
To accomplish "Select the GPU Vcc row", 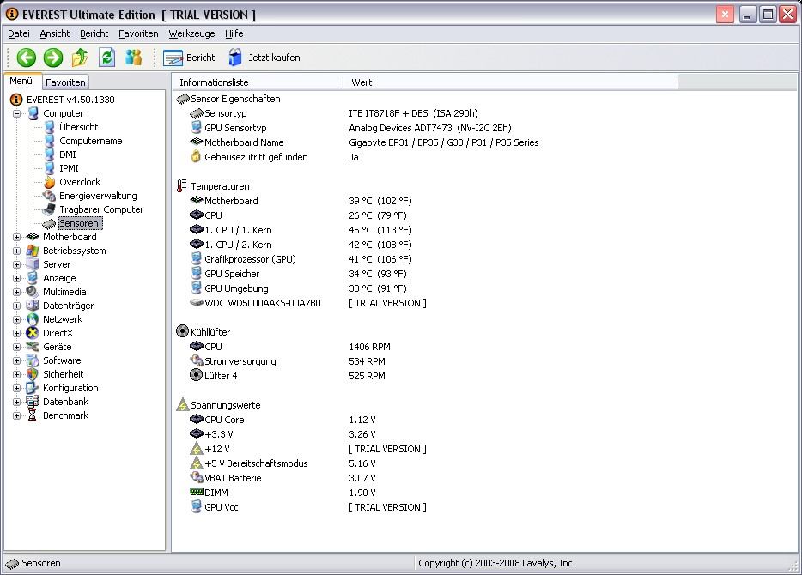I will 308,507.
